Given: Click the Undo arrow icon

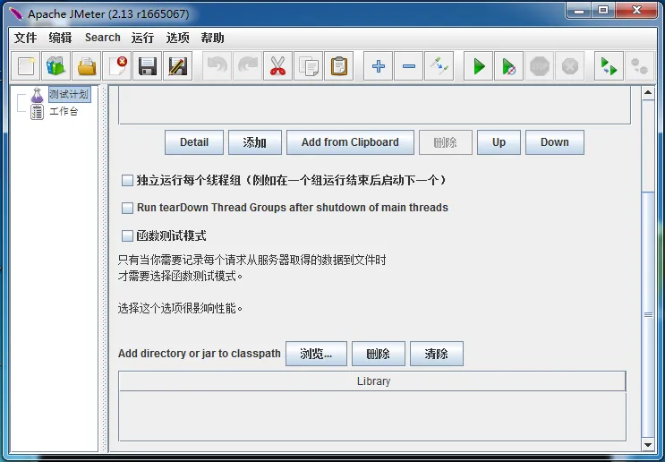Looking at the screenshot, I should tap(217, 66).
